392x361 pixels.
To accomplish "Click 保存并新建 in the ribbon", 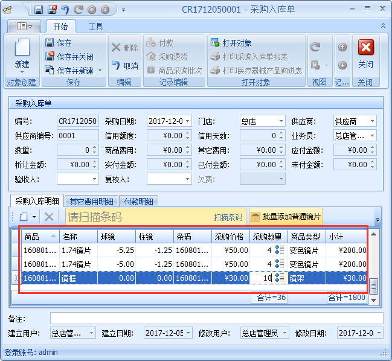I will coord(69,71).
